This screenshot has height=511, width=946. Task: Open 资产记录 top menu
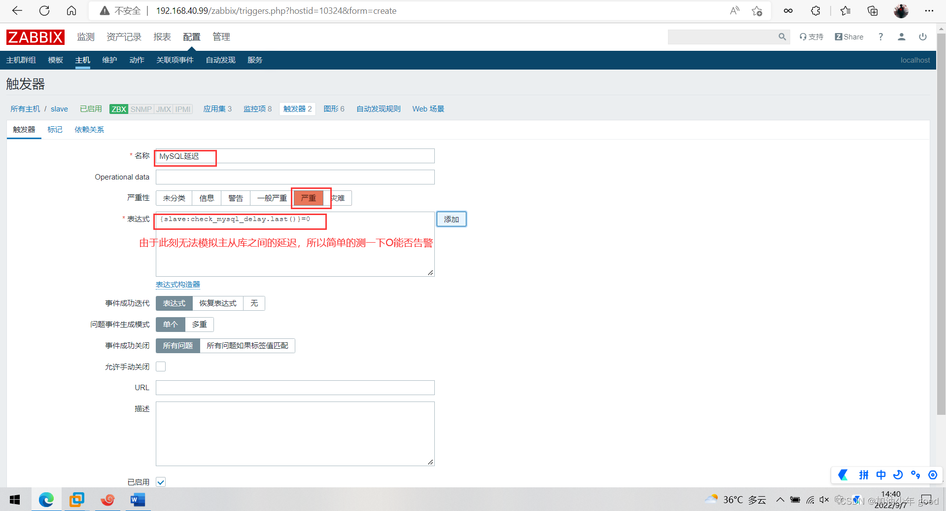click(124, 37)
